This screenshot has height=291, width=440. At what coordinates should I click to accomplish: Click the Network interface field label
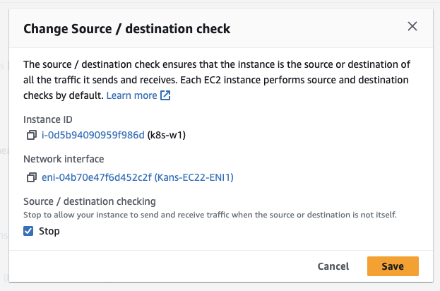coord(64,160)
